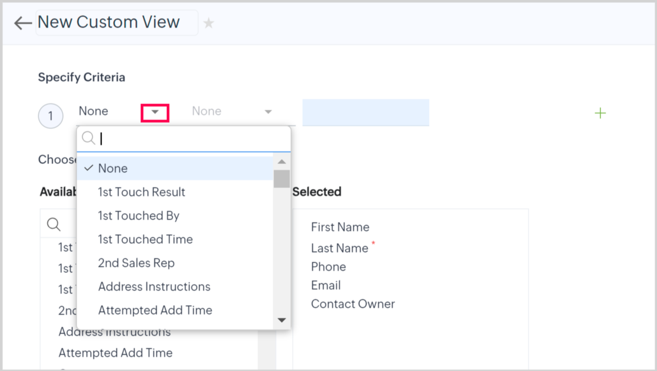
Task: Select Address Instructions in dropdown
Action: [x=154, y=287]
